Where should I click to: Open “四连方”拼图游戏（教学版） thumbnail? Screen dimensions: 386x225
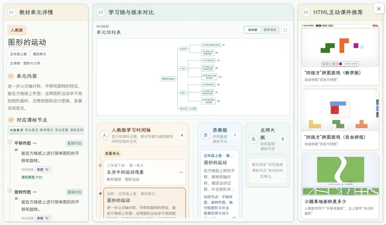tap(340, 46)
